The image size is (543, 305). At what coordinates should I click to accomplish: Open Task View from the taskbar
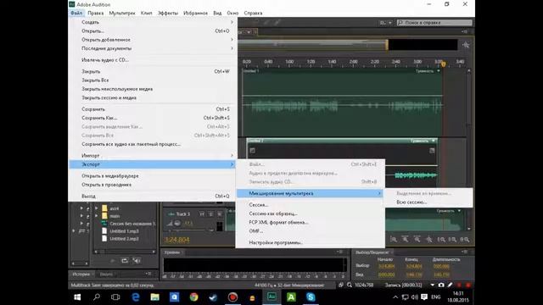(x=115, y=297)
